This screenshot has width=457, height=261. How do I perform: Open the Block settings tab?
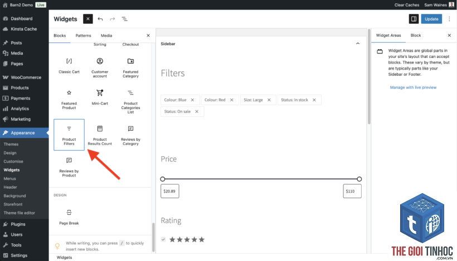416,35
